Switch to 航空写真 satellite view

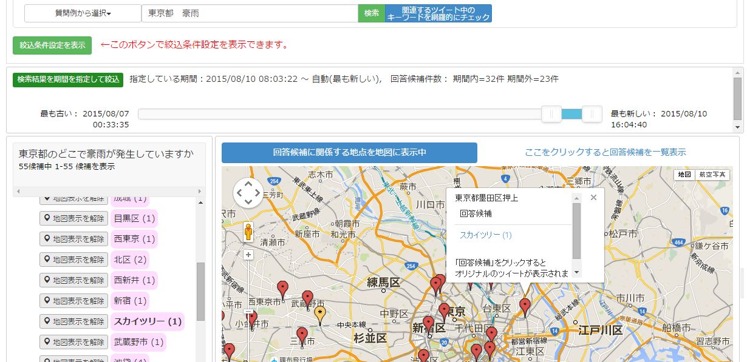712,175
